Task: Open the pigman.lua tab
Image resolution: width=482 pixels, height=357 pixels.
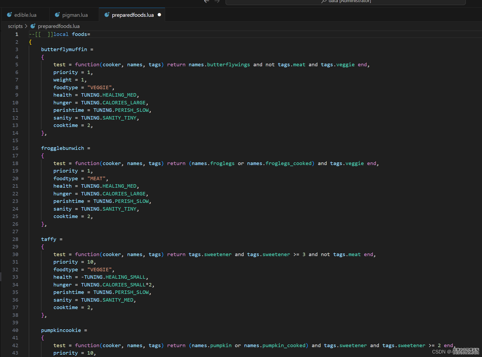Action: tap(75, 15)
